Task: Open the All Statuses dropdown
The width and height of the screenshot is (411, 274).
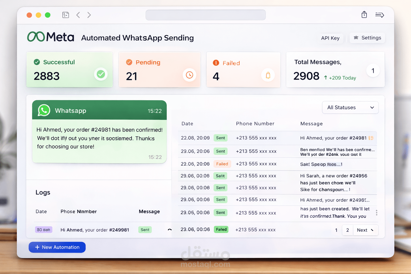Action: 350,107
